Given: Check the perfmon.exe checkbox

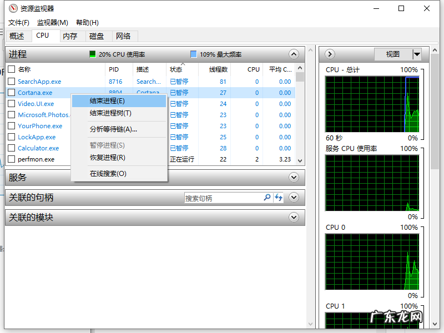Looking at the screenshot, I should [12, 159].
